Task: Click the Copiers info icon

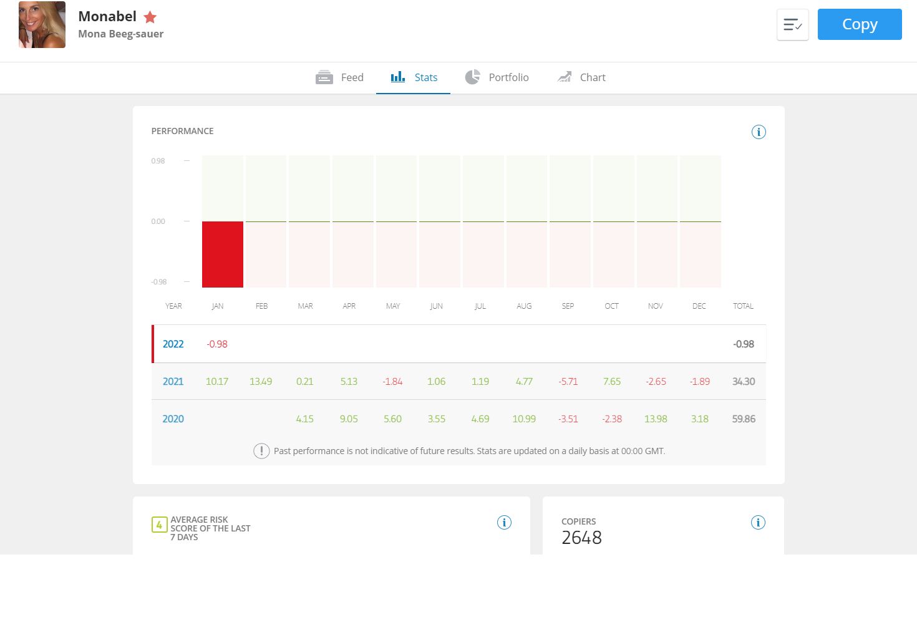Action: (758, 523)
